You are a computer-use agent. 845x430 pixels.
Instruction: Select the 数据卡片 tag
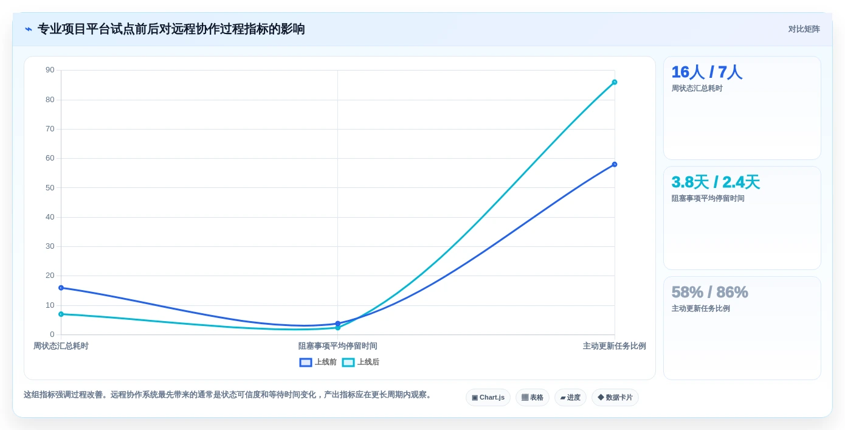click(x=615, y=397)
